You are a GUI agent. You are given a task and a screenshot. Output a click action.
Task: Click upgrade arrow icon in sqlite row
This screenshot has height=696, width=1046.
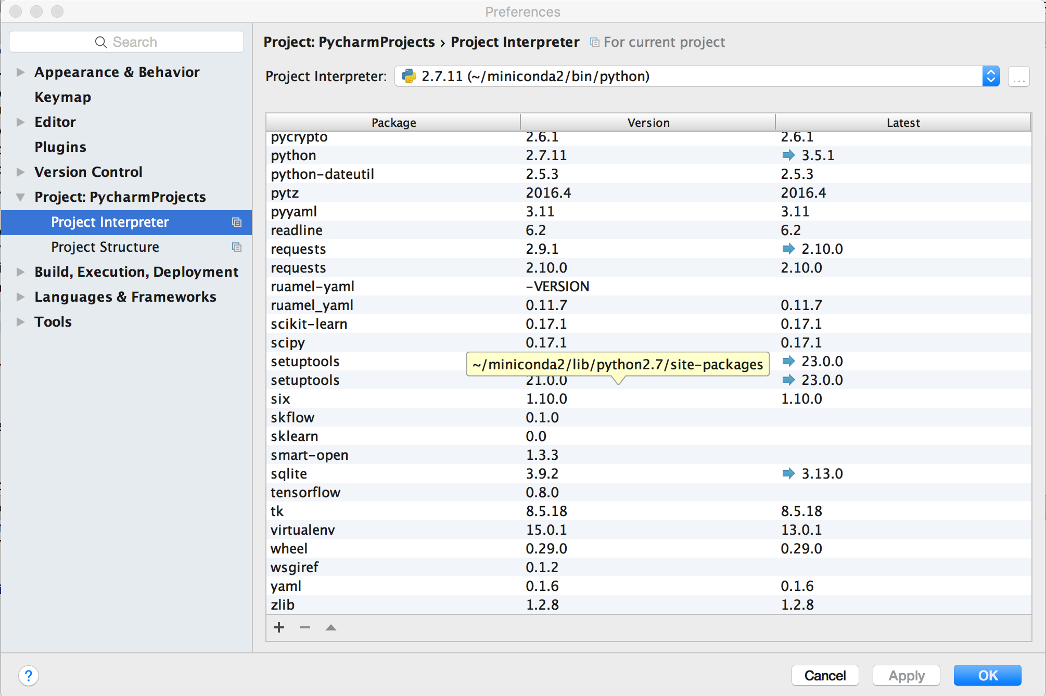tap(788, 473)
